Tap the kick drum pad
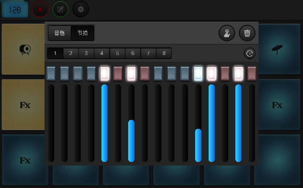 (x=25, y=49)
